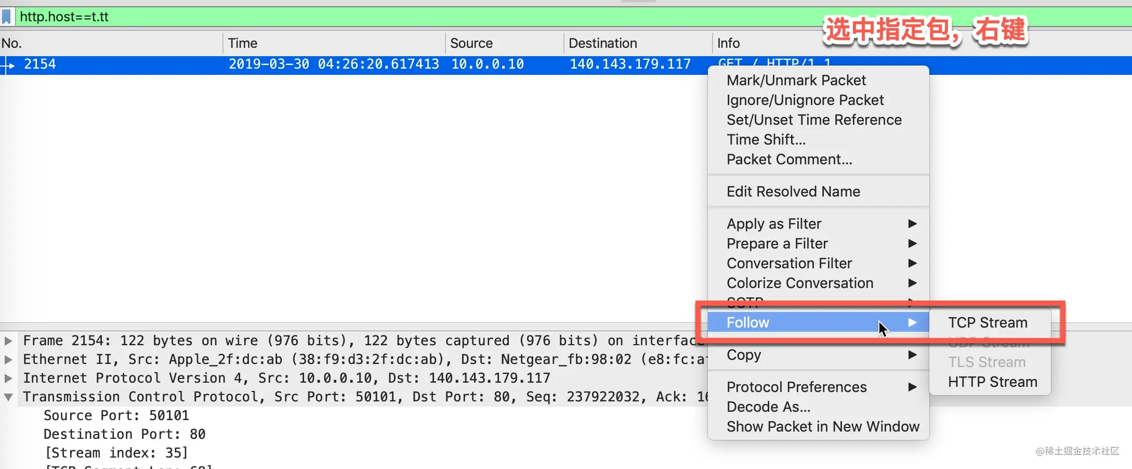Viewport: 1132px width, 469px height.
Task: Expand the Colorize Conversation submenu arrow
Action: pos(912,283)
